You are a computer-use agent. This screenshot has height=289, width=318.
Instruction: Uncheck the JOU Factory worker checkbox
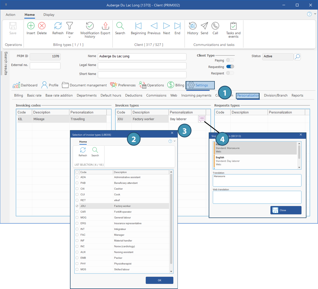(x=77, y=206)
